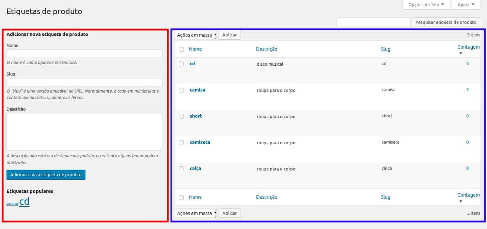The width and height of the screenshot is (487, 229).
Task: Sort by Contagem in table header
Action: 468,47
